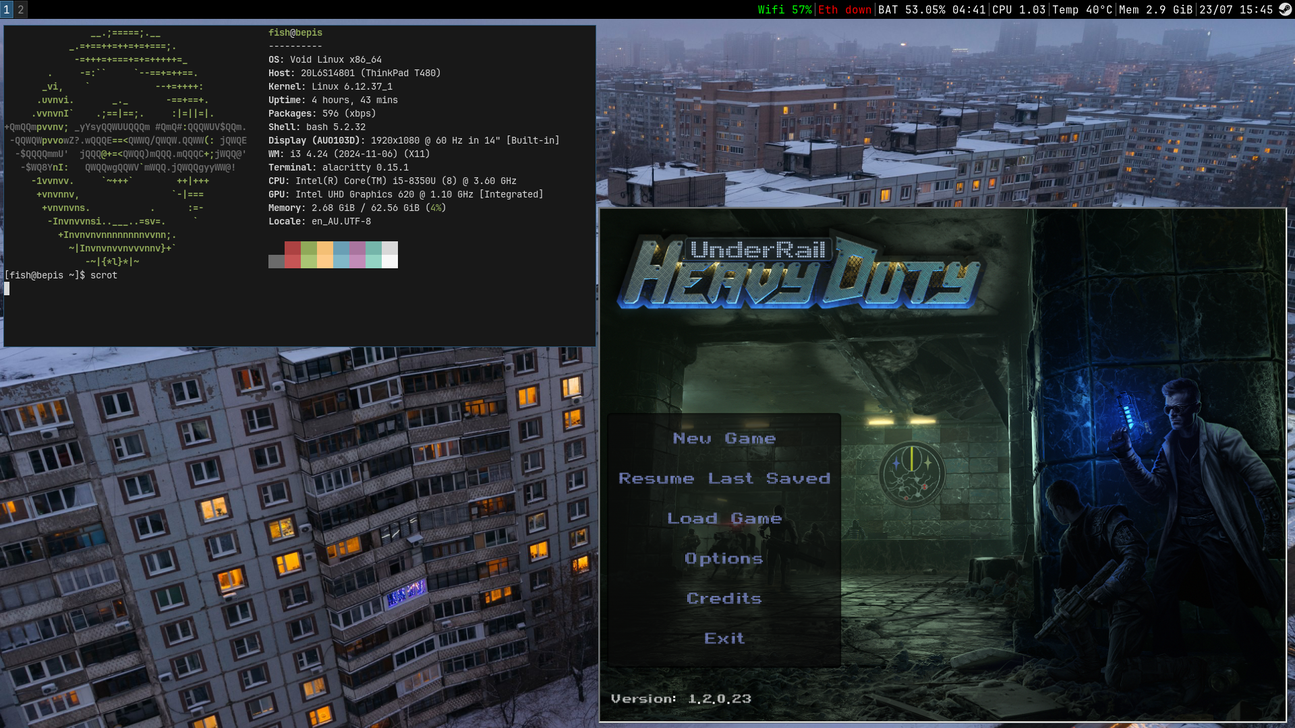
Task: Click the 'Display (AUO103D)' resolution line
Action: coord(414,140)
